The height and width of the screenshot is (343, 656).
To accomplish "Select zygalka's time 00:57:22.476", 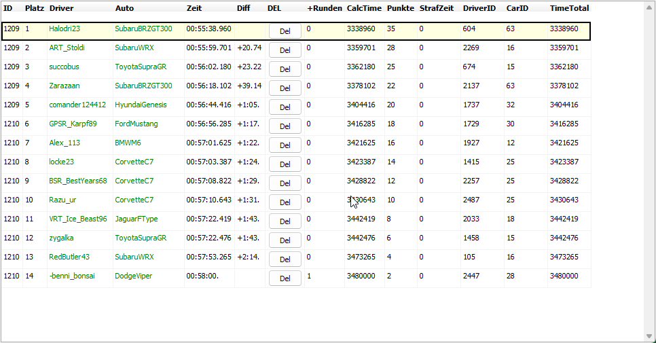I will 208,238.
